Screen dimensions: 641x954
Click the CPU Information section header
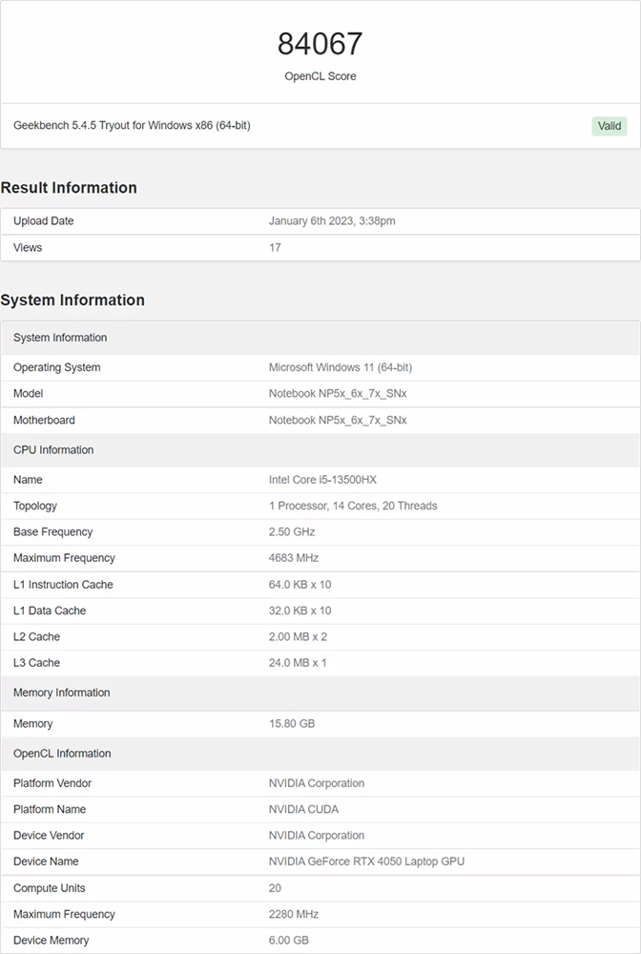tap(53, 450)
